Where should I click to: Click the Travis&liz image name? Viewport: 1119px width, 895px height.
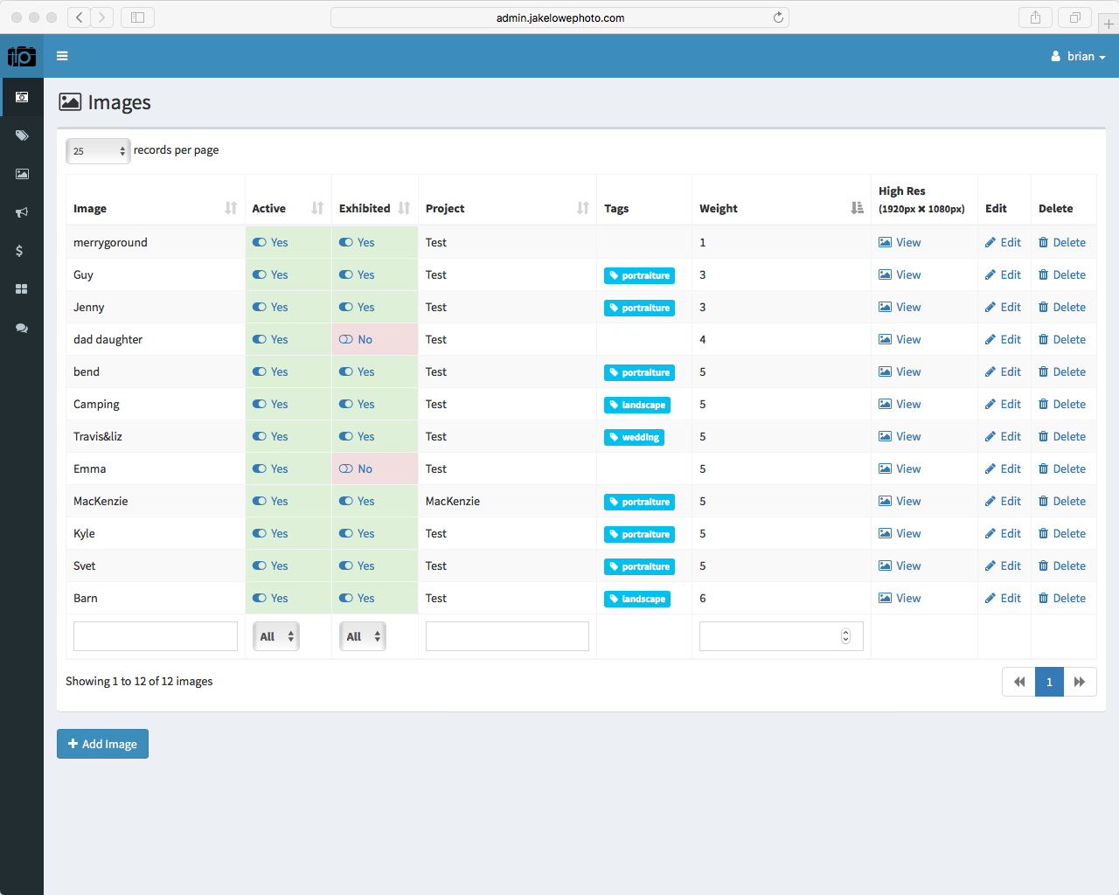coord(98,436)
